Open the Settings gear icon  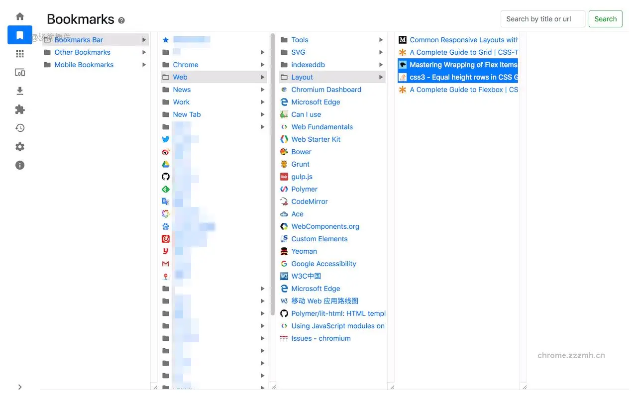(19, 146)
